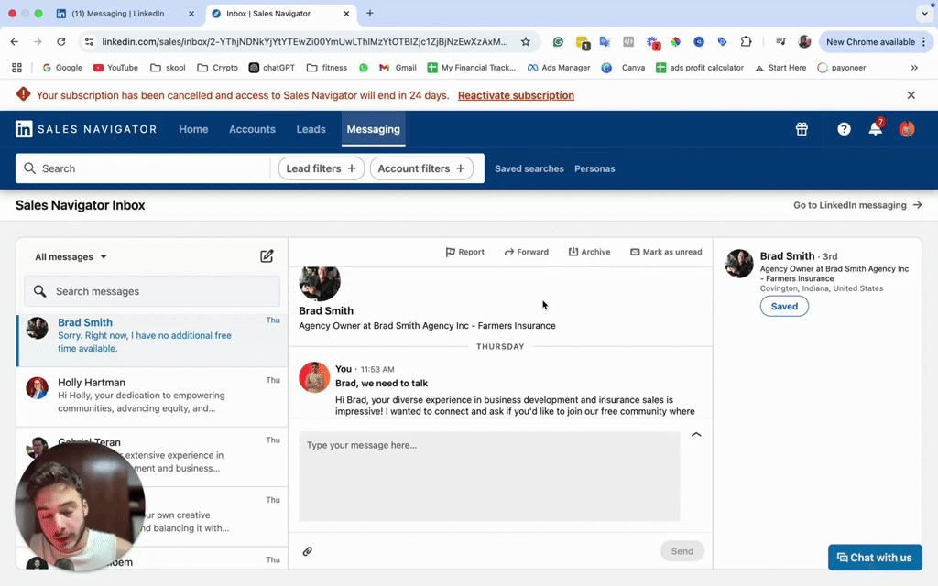
Task: Toggle the bookmark star in the address bar
Action: (526, 41)
